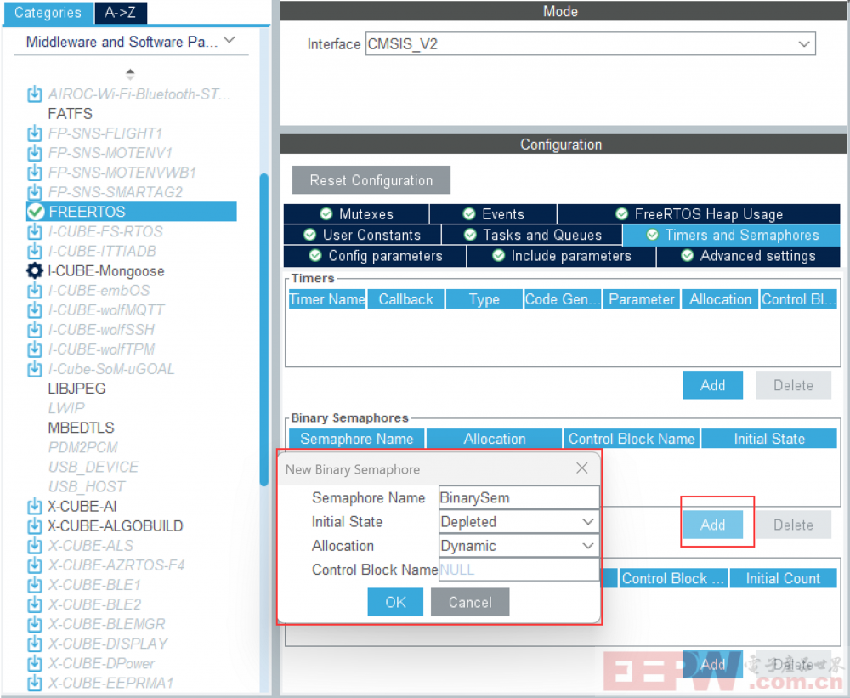Click download icon beside FP-SNS-SMARTAG2
The image size is (850, 698).
point(34,192)
